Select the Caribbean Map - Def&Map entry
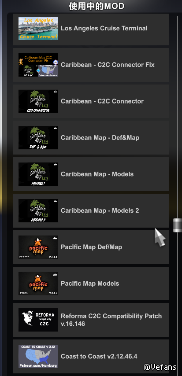Image resolution: width=182 pixels, height=376 pixels. coord(91,138)
